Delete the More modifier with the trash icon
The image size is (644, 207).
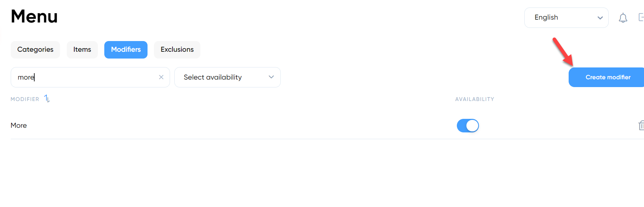641,125
